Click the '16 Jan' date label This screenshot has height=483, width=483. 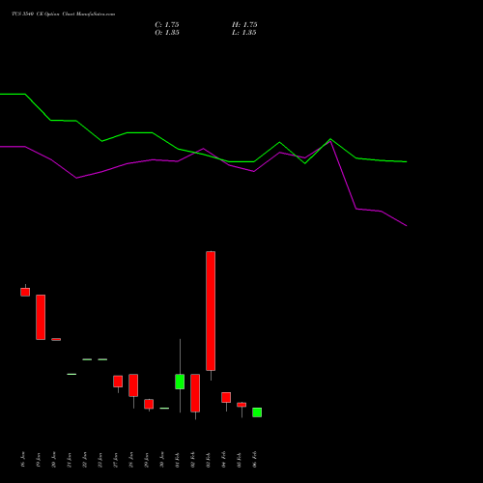coord(23,459)
